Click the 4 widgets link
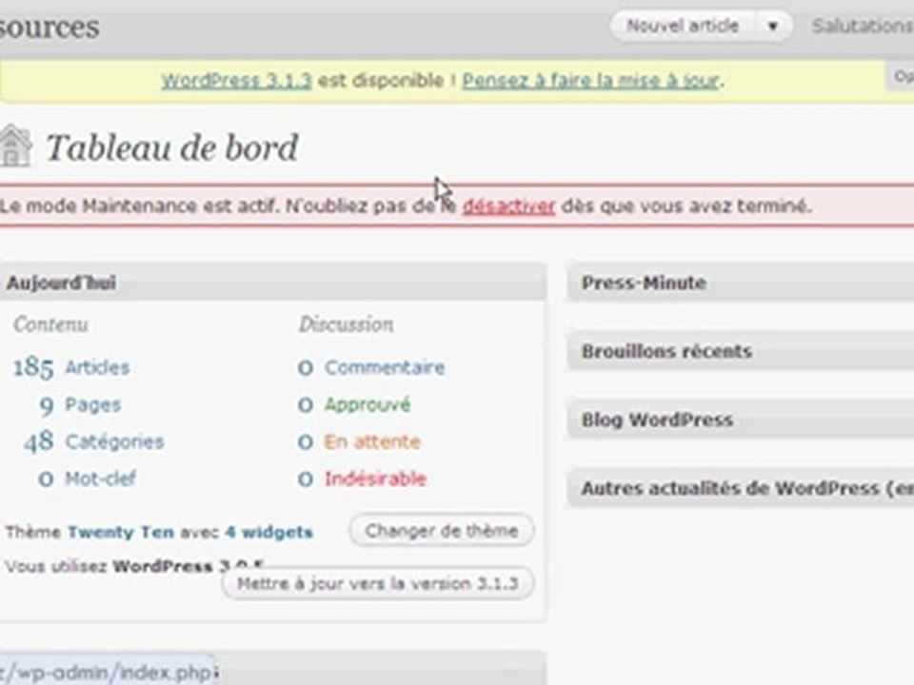914x685 pixels. (x=269, y=532)
